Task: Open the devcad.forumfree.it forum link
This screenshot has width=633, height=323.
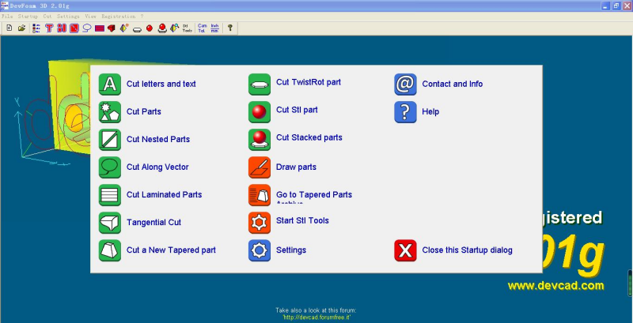Action: pyautogui.click(x=317, y=317)
